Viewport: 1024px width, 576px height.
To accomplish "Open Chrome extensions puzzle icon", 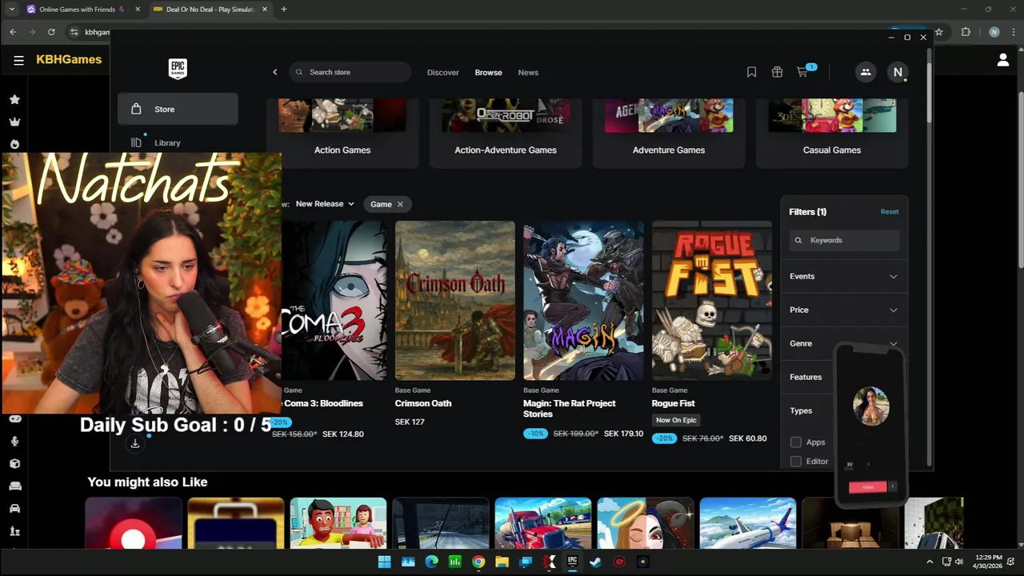I will pyautogui.click(x=966, y=32).
